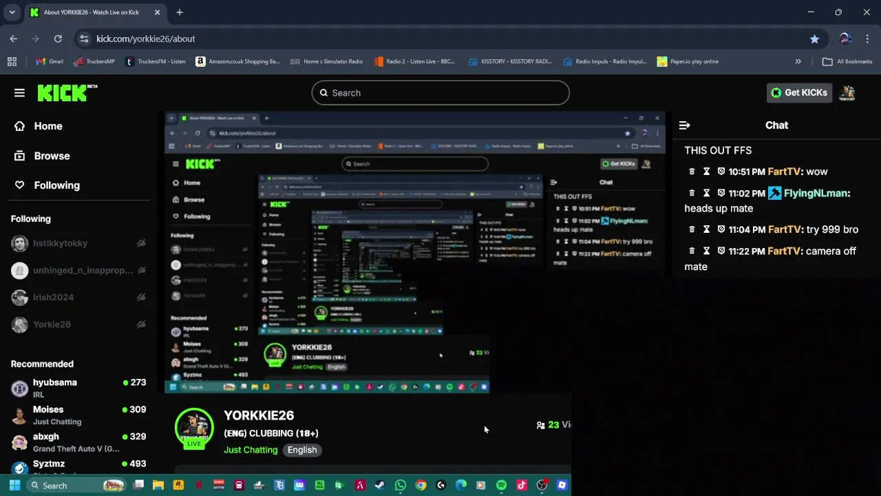Bookmark star icon in the address bar
Screen dimensions: 881x496
[x=814, y=39]
